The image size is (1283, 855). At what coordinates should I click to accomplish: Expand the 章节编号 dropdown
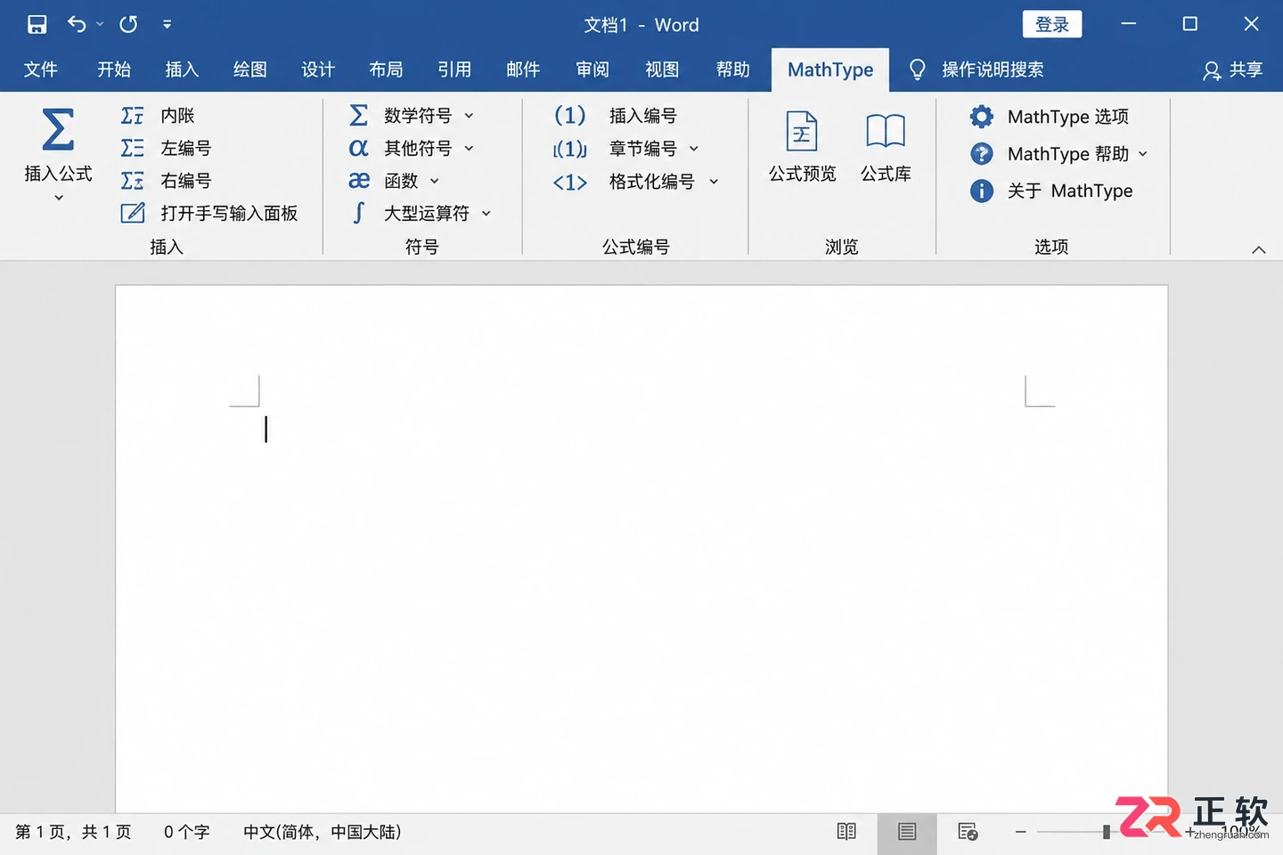tap(694, 149)
